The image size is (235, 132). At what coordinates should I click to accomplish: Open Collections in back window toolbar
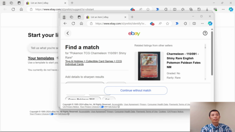[191, 9]
